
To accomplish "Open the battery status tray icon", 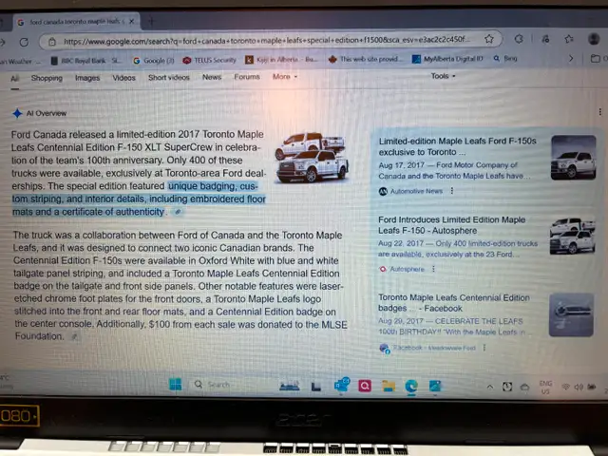I will point(591,387).
